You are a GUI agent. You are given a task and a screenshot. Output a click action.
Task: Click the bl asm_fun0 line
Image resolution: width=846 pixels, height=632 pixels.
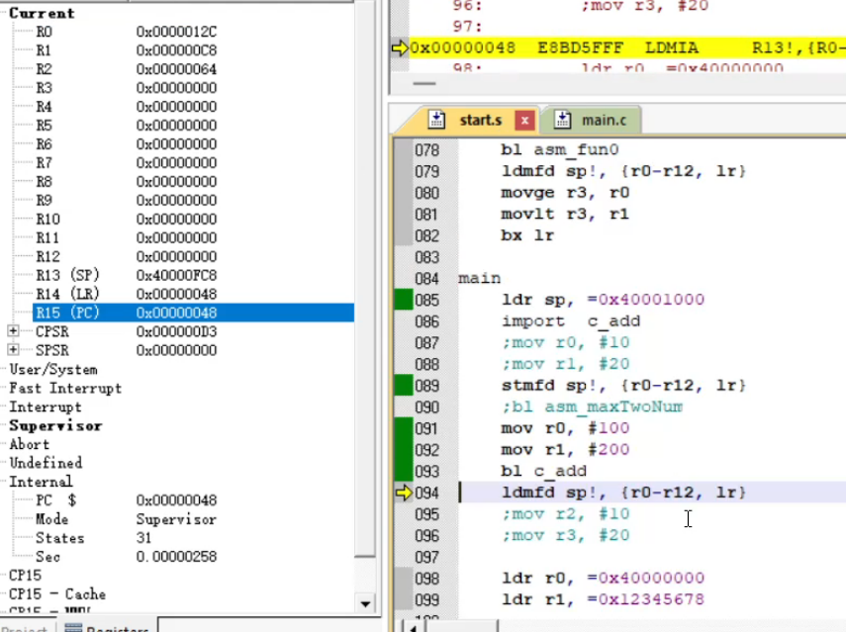tap(560, 149)
